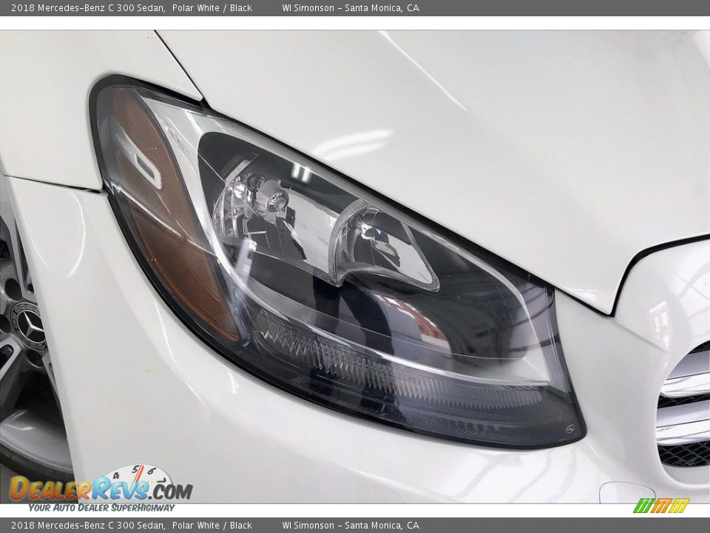Click the top 'Polar White / Black' text
The image size is (710, 533).
click(x=212, y=8)
